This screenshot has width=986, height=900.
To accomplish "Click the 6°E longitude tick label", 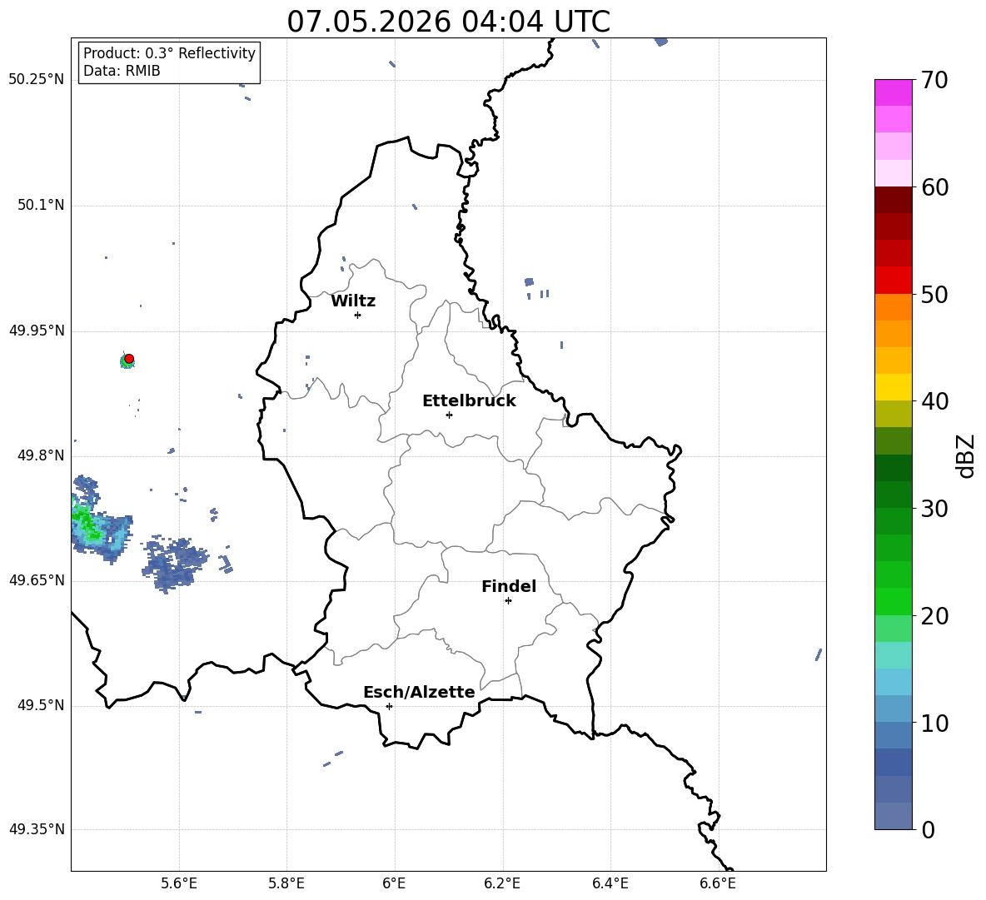I will pyautogui.click(x=394, y=883).
